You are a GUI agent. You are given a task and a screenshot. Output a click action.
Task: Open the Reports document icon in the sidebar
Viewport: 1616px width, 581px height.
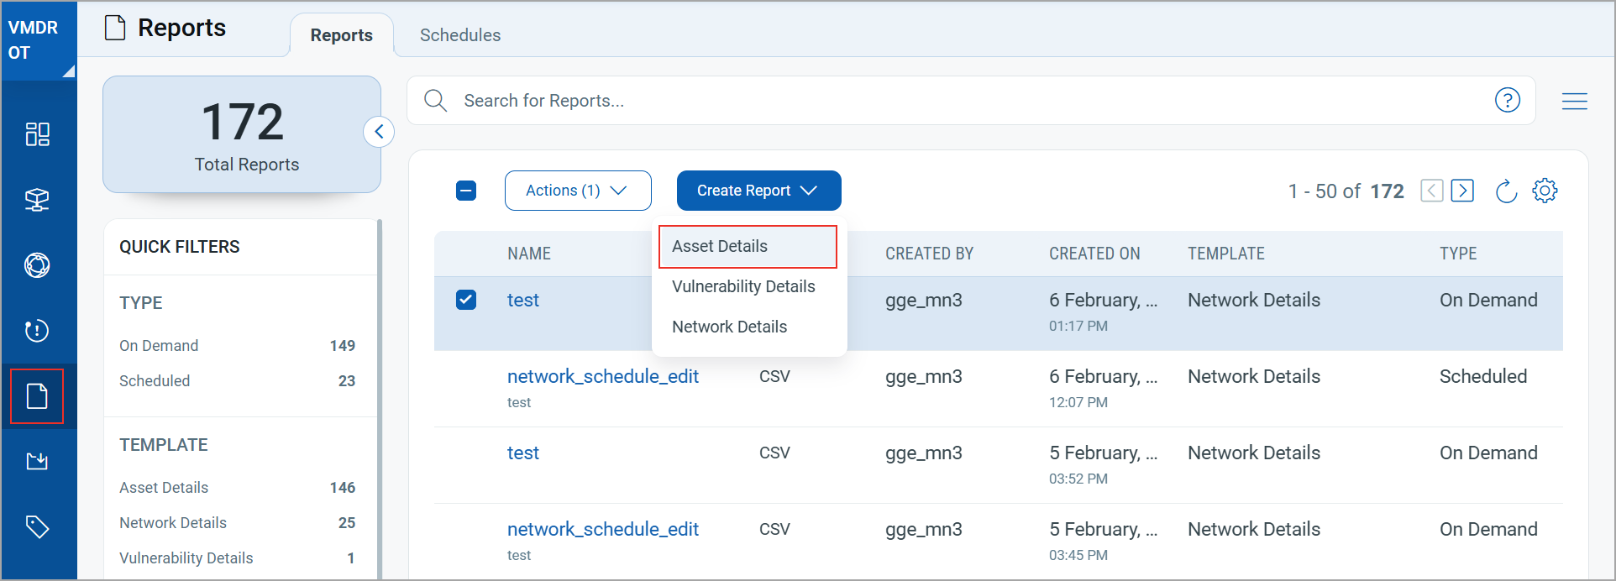tap(37, 396)
